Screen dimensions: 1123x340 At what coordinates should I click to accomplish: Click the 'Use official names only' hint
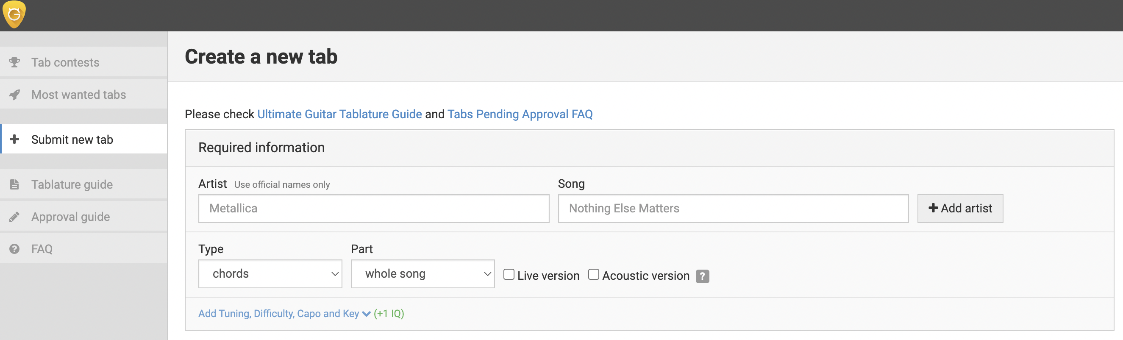point(282,185)
